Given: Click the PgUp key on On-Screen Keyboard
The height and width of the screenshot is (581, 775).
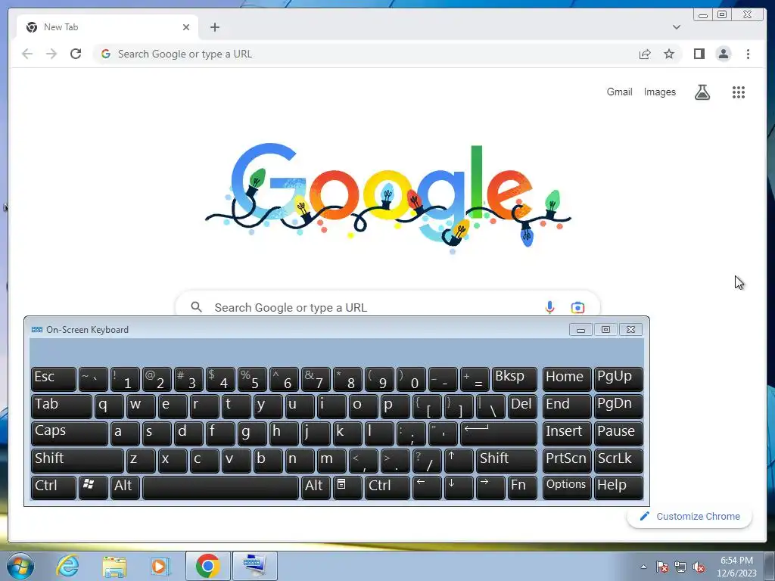Looking at the screenshot, I should [618, 379].
